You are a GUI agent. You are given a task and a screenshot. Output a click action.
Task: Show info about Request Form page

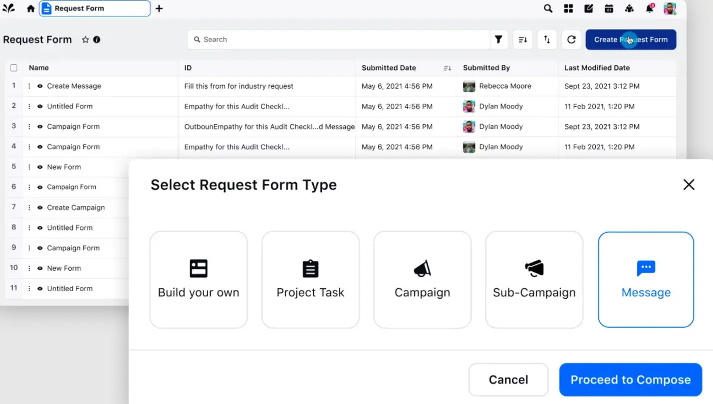coord(97,39)
